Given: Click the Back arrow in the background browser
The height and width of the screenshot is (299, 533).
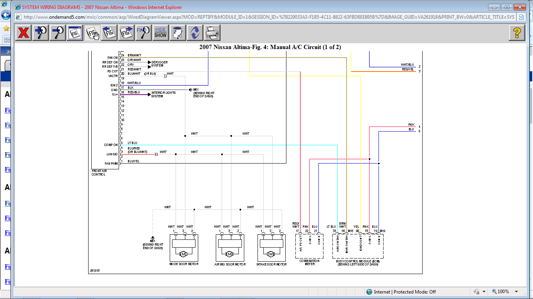Looking at the screenshot, I should [x=6, y=15].
